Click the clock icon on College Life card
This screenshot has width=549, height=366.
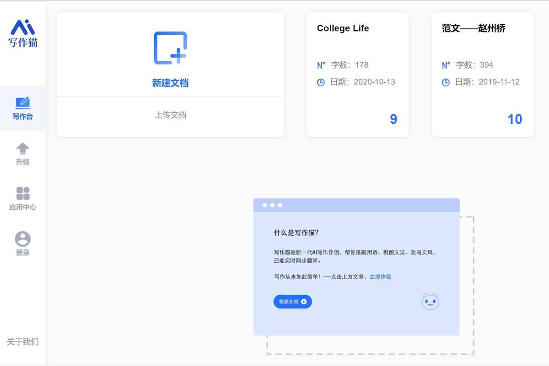click(321, 82)
